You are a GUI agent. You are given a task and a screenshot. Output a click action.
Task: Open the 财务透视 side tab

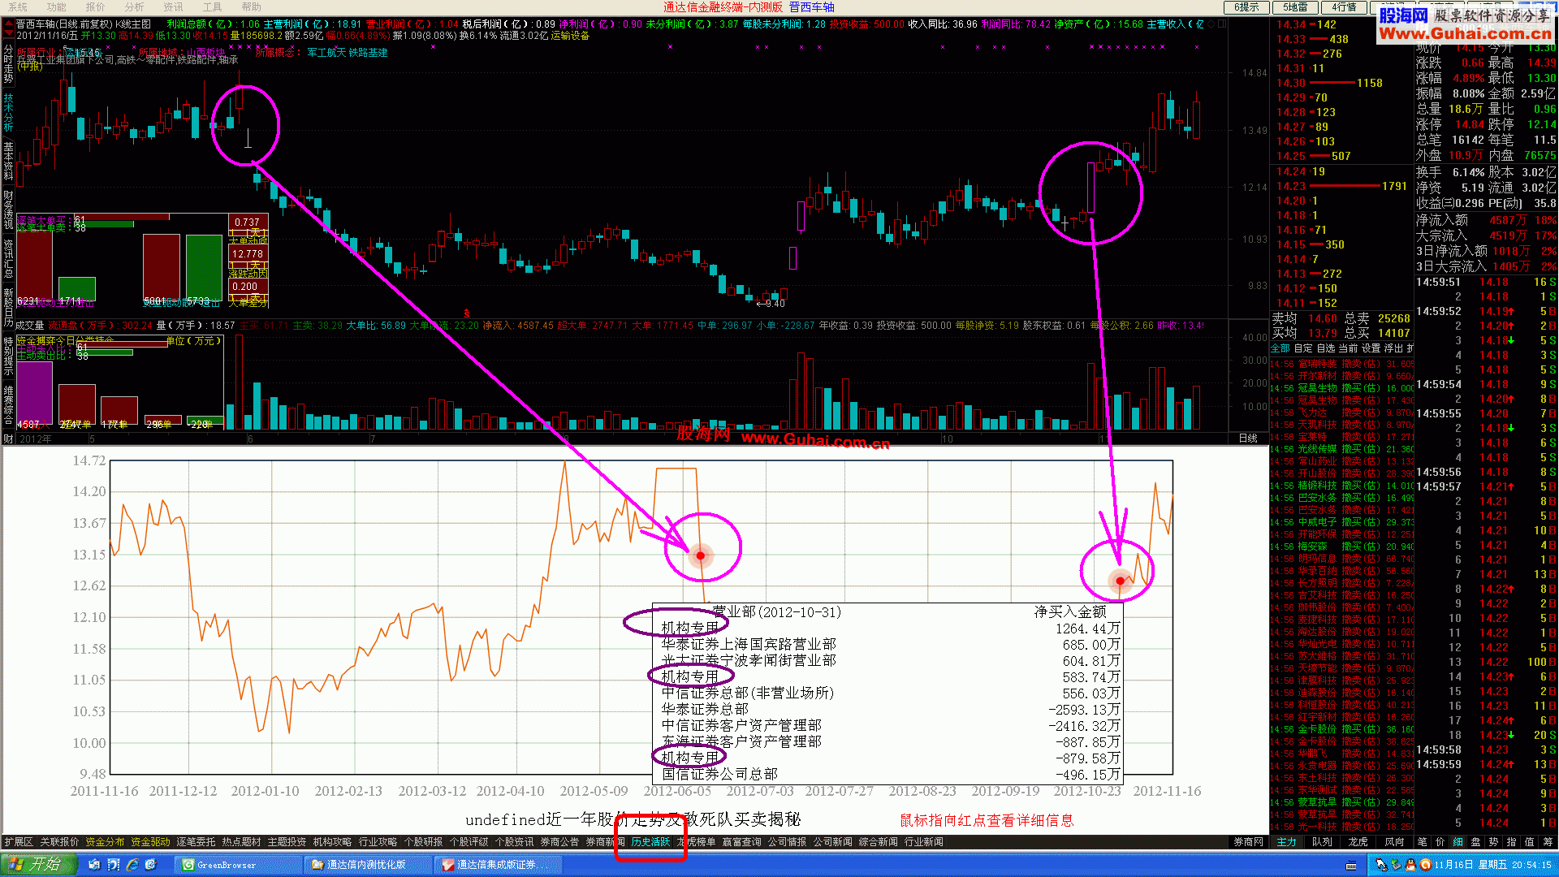(x=8, y=210)
